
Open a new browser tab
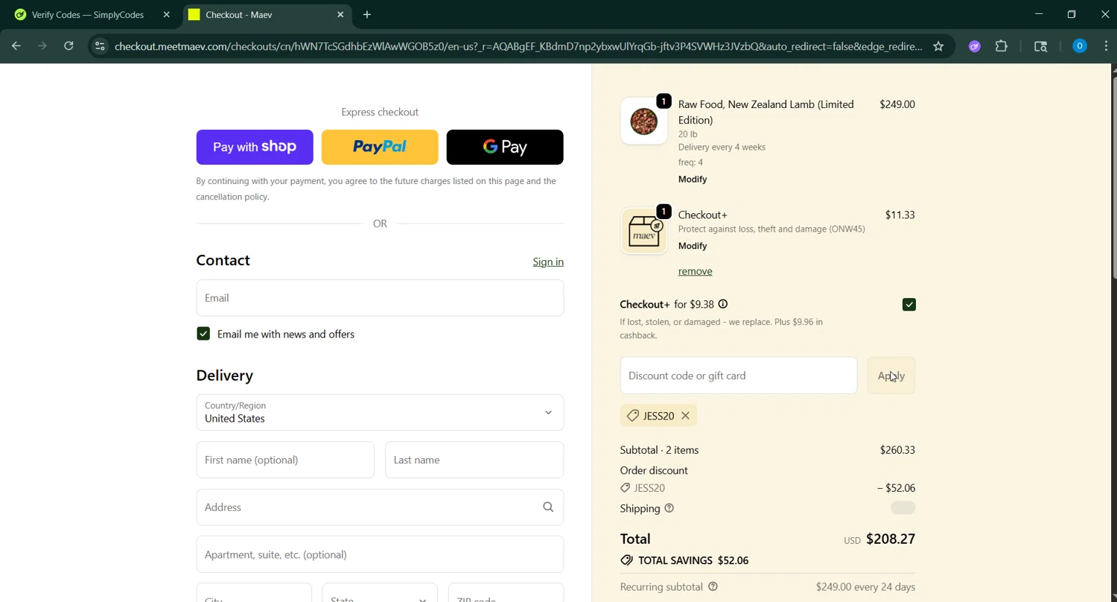367,14
